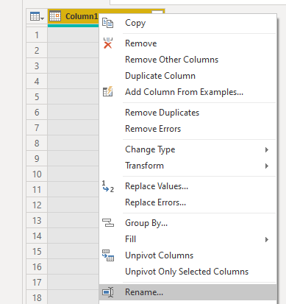
Task: Expand the Fill submenu arrow
Action: [267, 239]
